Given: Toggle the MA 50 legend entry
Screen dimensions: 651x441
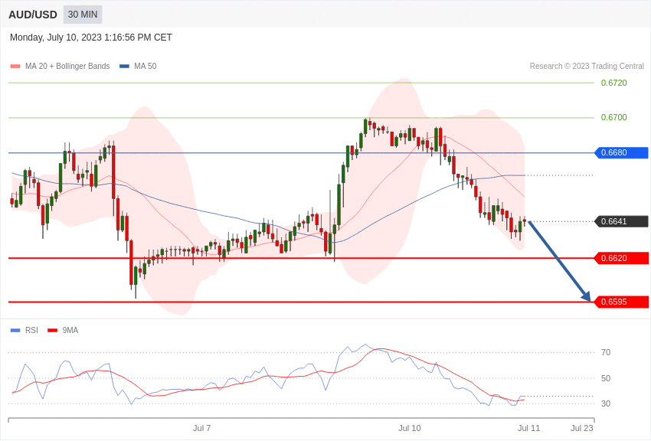Looking at the screenshot, I should pyautogui.click(x=138, y=66).
